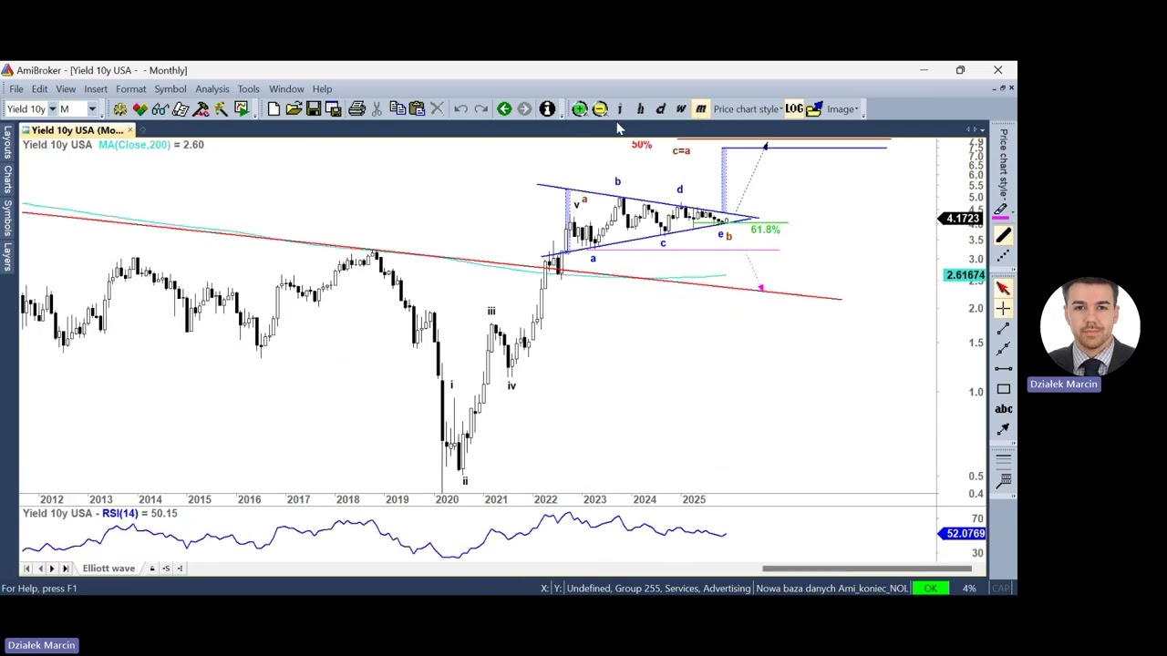Click the Copy icon in toolbar
The width and height of the screenshot is (1167, 656).
point(398,109)
